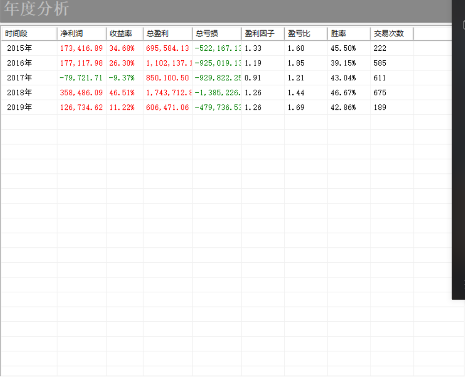Click profit-loss ratio 1.60
The width and height of the screenshot is (465, 377).
tap(296, 48)
